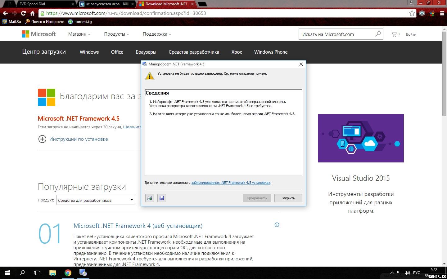This screenshot has height=279, width=447.
Task: Click the save floppy disk icon
Action: click(x=161, y=198)
